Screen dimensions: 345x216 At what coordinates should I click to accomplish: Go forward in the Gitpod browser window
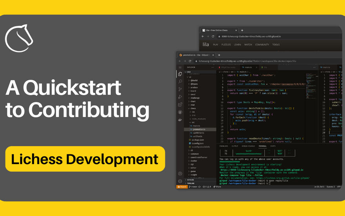[x=185, y=61]
